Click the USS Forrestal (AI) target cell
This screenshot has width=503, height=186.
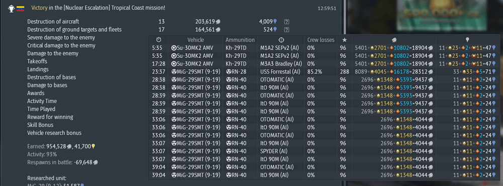point(280,72)
